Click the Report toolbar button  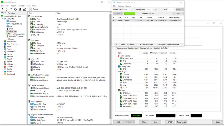tap(34, 9)
